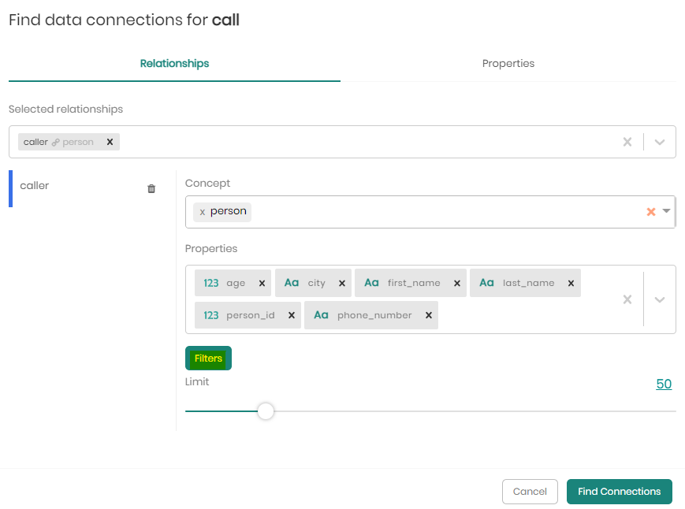Viewport: 685px width, 509px height.
Task: Remove the age property chip
Action: pos(262,283)
